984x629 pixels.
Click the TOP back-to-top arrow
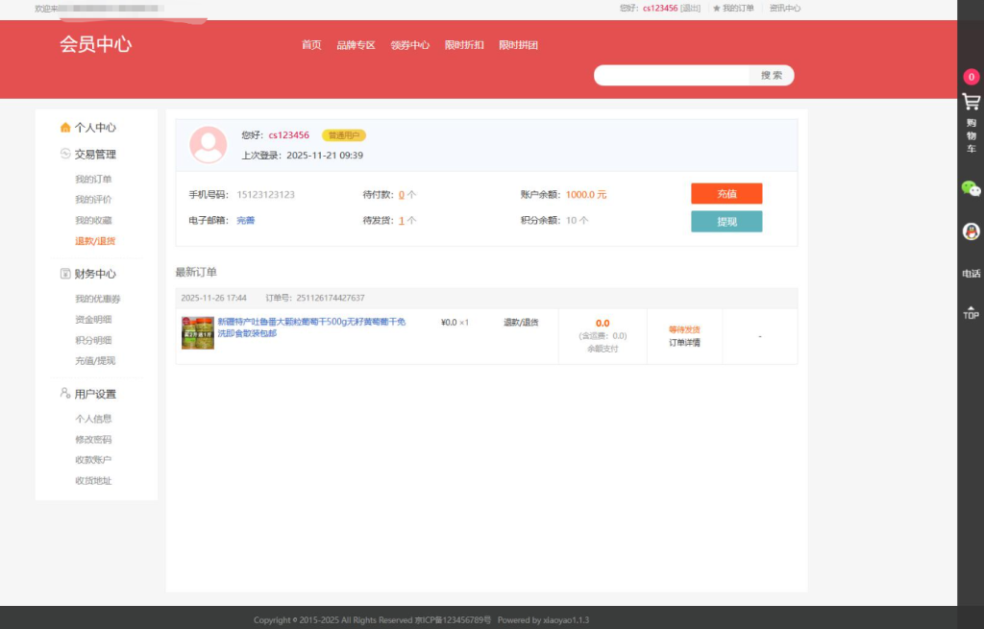971,312
